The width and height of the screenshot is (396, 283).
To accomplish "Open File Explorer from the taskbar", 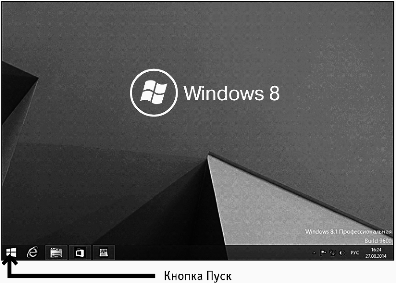I will tap(56, 252).
